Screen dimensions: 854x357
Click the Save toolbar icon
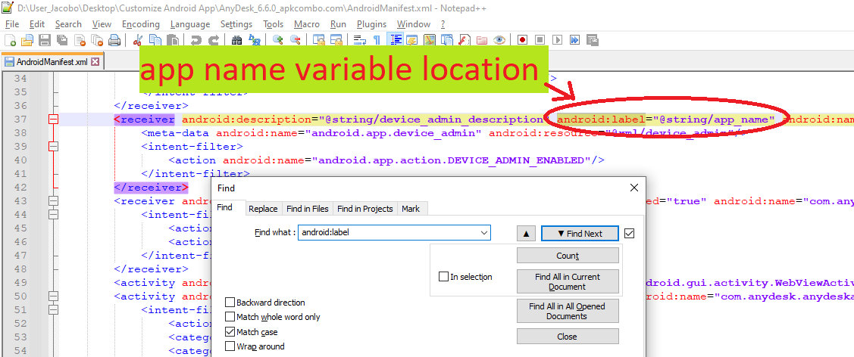tap(45, 40)
